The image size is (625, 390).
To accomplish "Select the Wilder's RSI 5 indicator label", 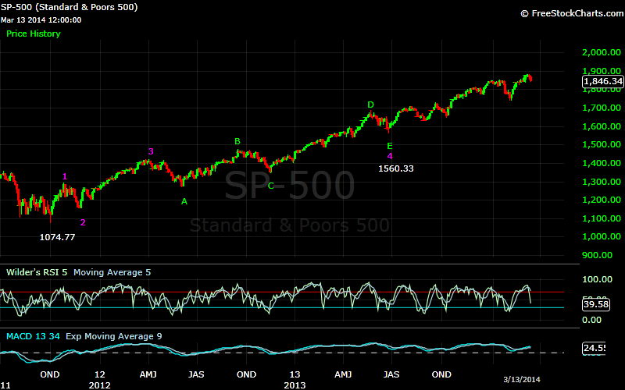I will click(x=37, y=272).
